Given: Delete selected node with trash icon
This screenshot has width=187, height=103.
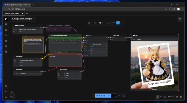Looking at the screenshot, I should [89, 22].
